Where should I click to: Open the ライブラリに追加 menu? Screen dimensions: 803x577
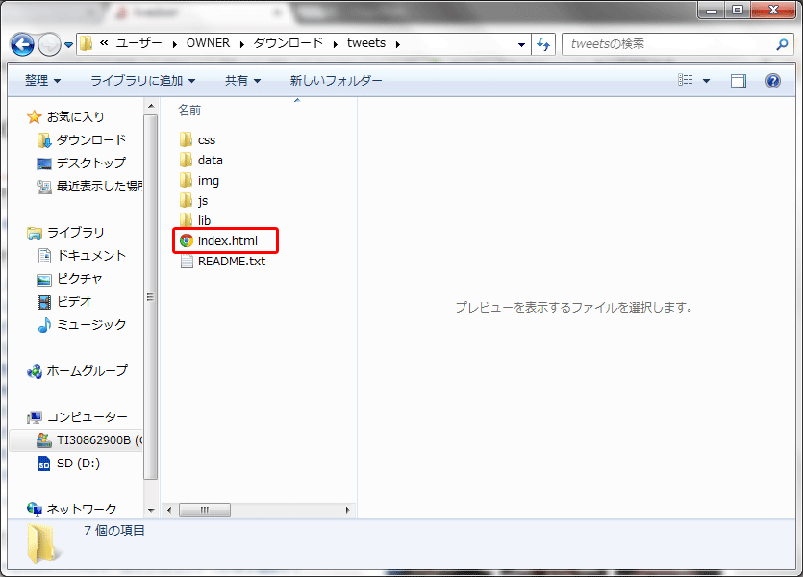143,81
